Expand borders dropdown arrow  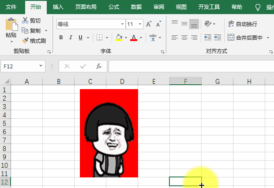tap(107, 38)
